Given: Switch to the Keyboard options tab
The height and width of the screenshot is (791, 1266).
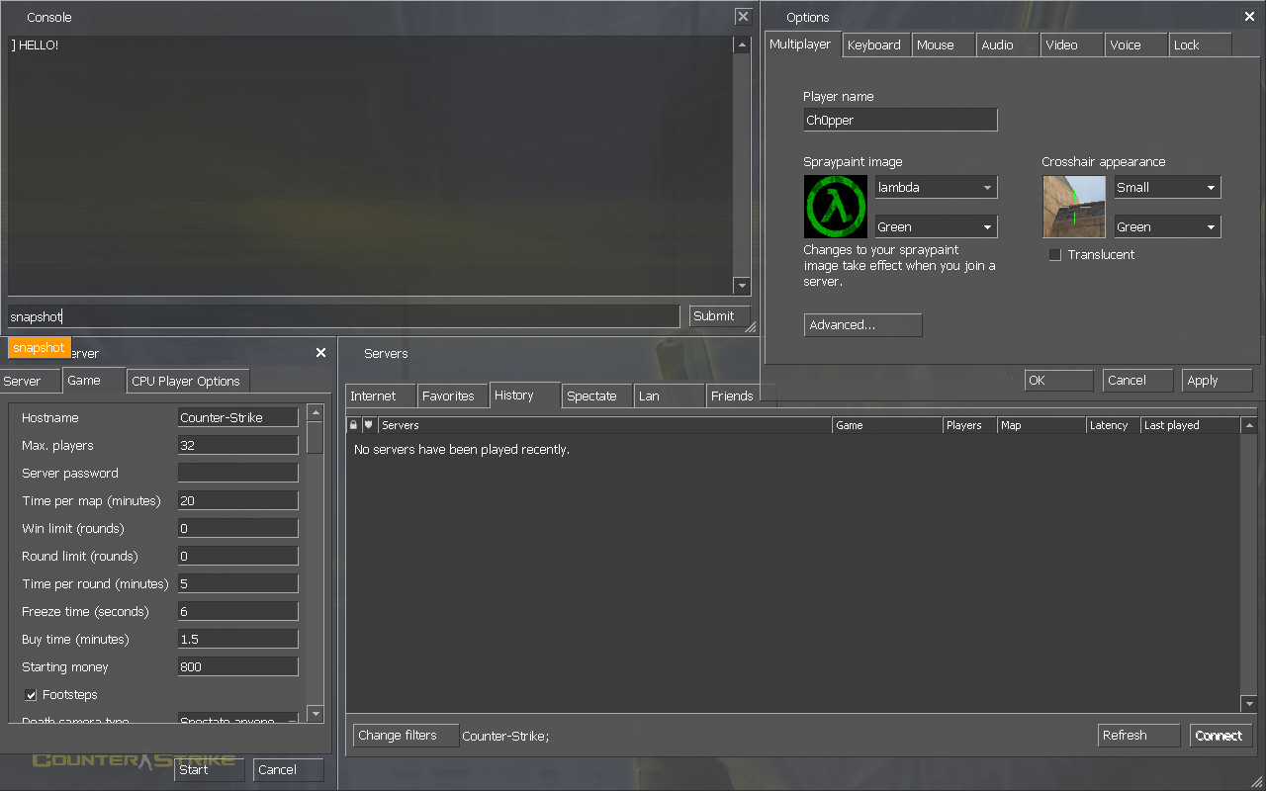Looking at the screenshot, I should (x=875, y=44).
